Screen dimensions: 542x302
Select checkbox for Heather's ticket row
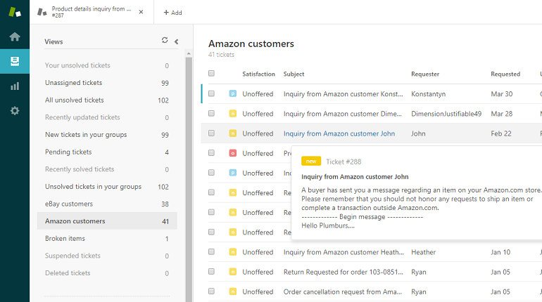click(x=211, y=252)
